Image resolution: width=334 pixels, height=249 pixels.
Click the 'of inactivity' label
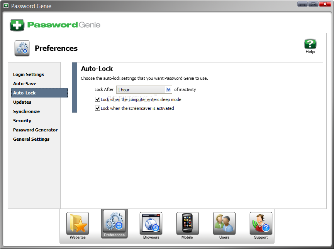tap(185, 89)
